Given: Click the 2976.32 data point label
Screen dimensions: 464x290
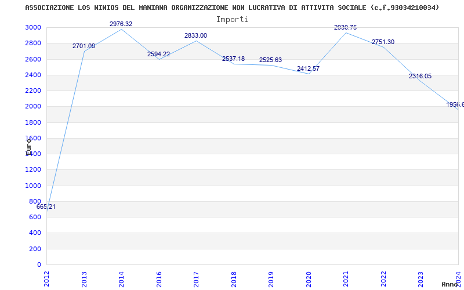Looking at the screenshot, I should point(121,24).
